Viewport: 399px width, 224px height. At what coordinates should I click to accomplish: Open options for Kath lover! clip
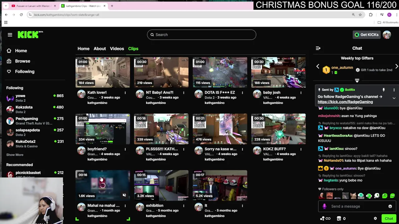[125, 93]
